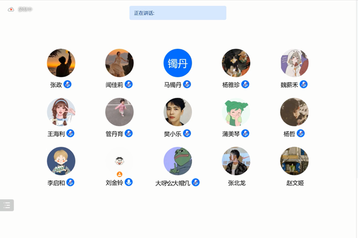Toggle mic status icon of 王海利
Screen dimensions: 358x238
[x=70, y=134]
